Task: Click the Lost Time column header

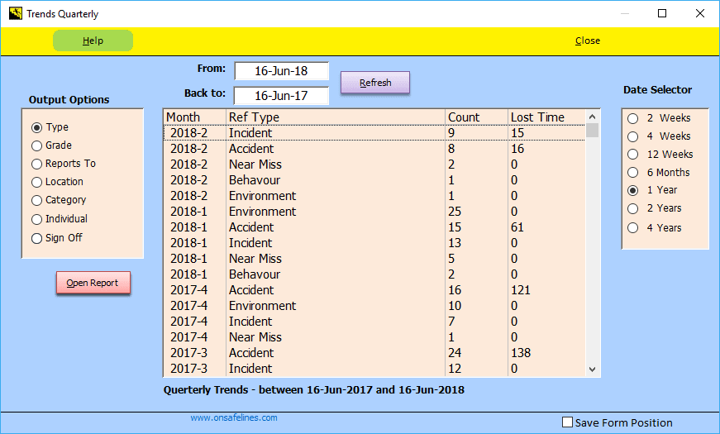Action: (x=547, y=117)
